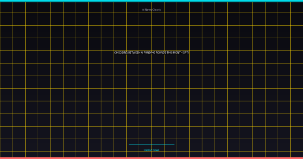
Task: Click the coral bar along the bottom edge
Action: [151, 158]
